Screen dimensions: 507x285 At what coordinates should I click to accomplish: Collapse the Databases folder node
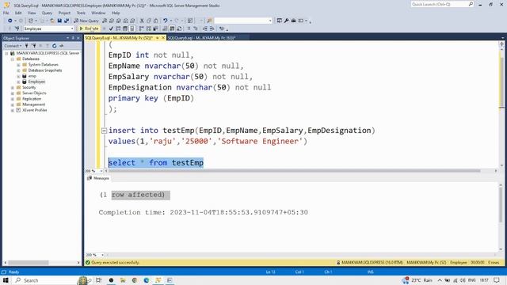coord(13,59)
